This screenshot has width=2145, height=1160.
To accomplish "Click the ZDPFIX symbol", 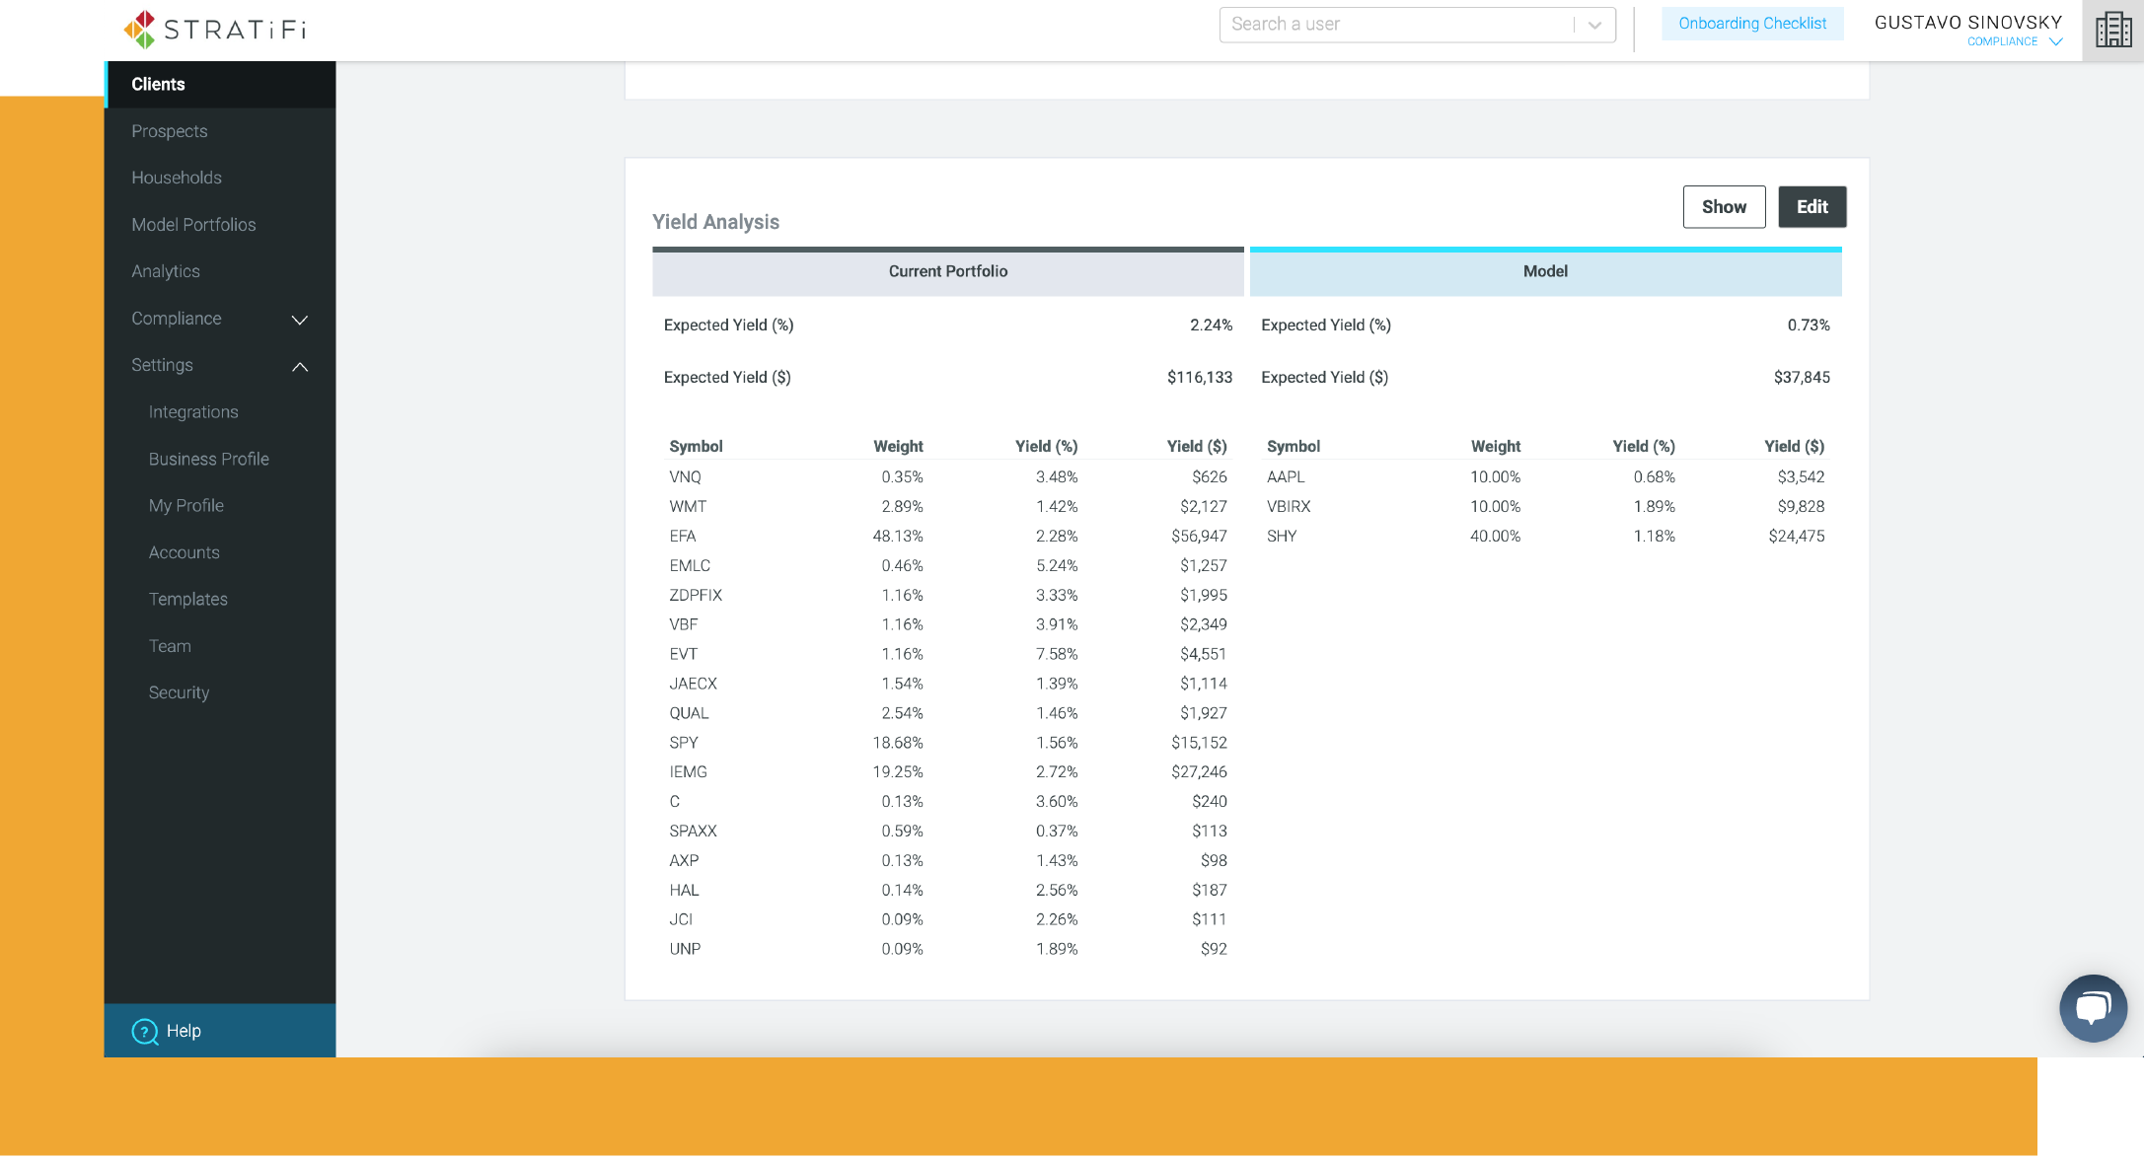I will 696,596.
